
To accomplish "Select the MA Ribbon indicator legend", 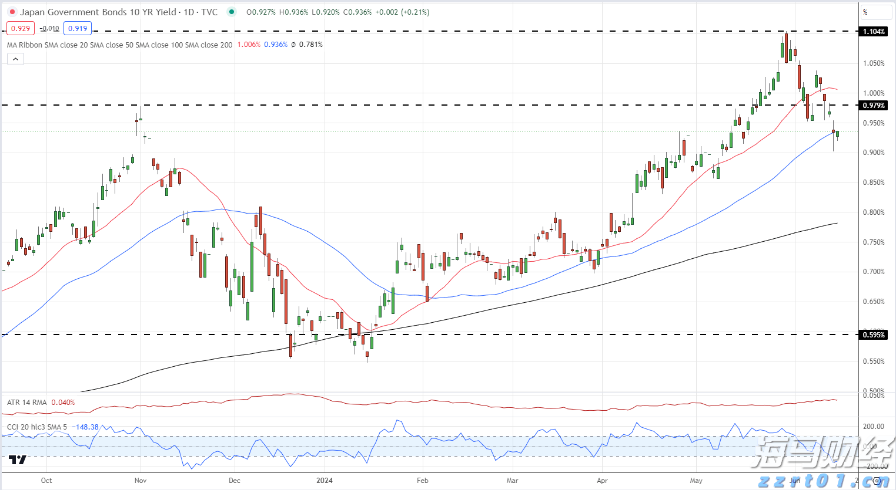I will [x=119, y=45].
